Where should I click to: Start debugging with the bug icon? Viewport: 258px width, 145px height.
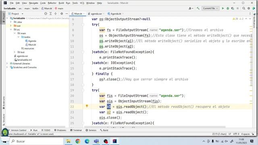tap(228, 8)
